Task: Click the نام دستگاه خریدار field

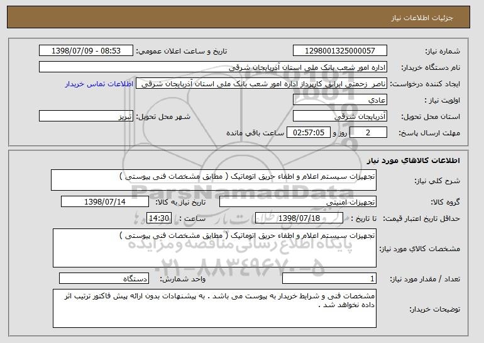Action: [x=213, y=67]
